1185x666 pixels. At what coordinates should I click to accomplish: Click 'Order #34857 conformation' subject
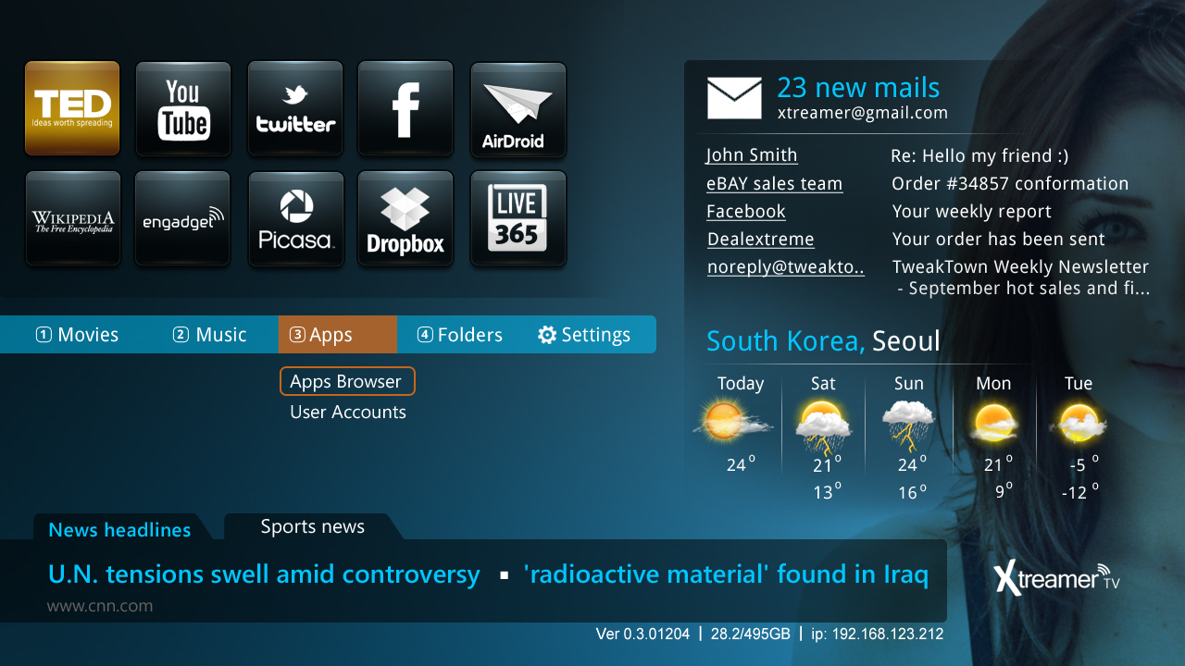coord(1010,184)
